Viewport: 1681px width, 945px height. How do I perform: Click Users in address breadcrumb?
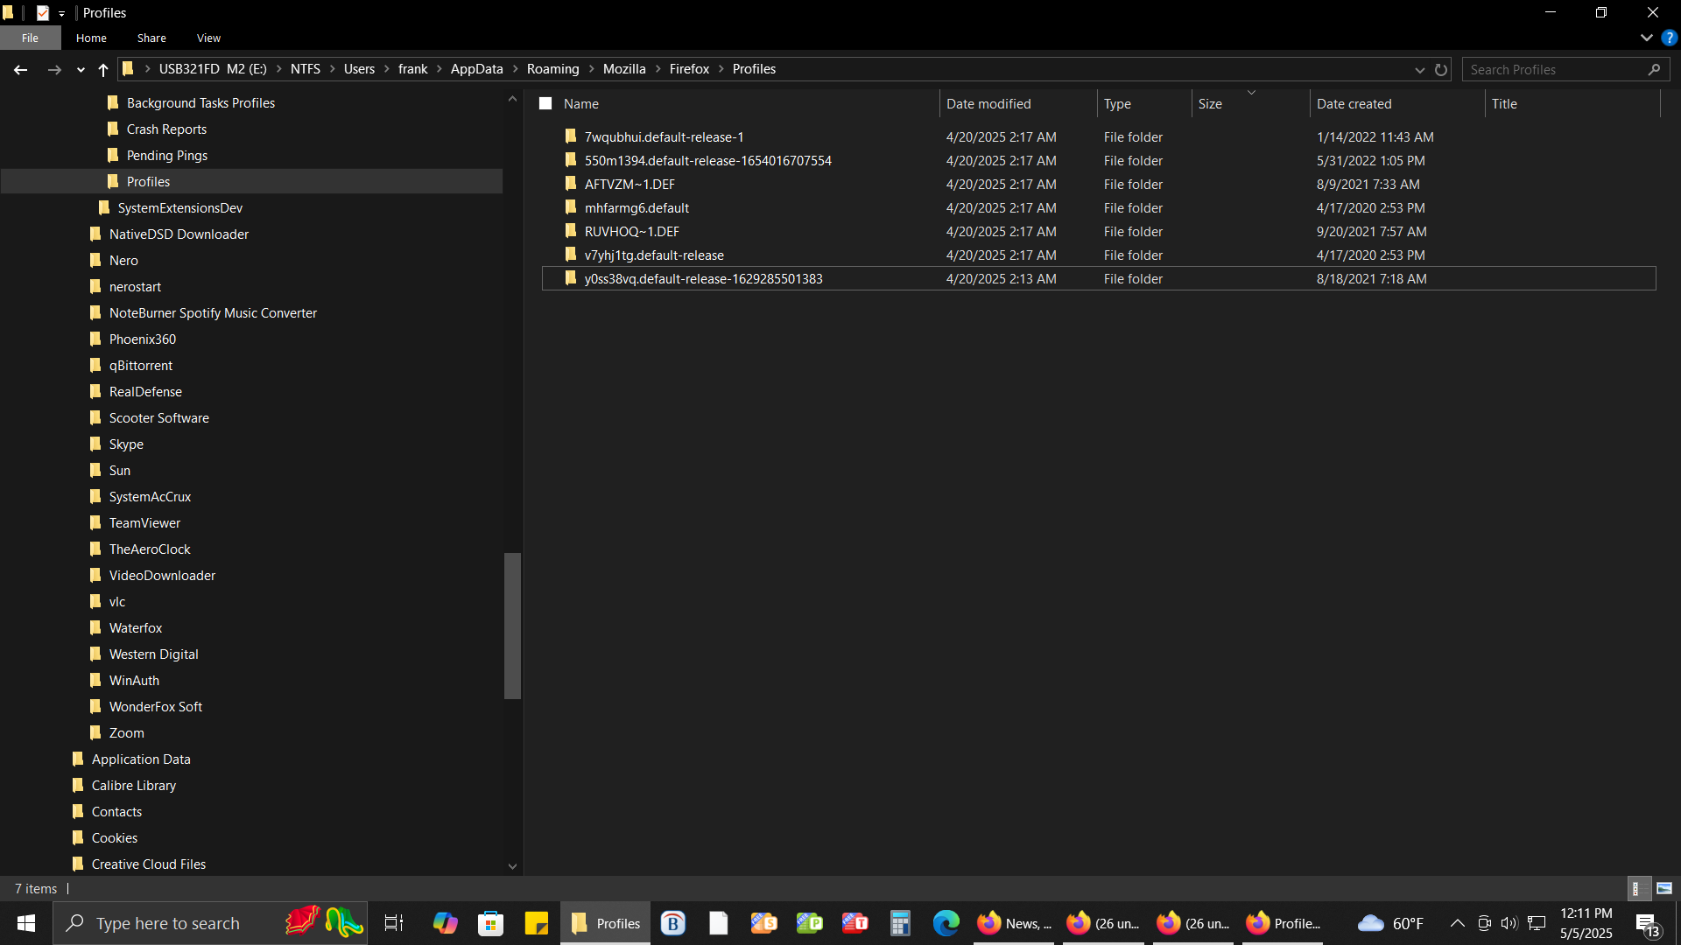pyautogui.click(x=359, y=69)
